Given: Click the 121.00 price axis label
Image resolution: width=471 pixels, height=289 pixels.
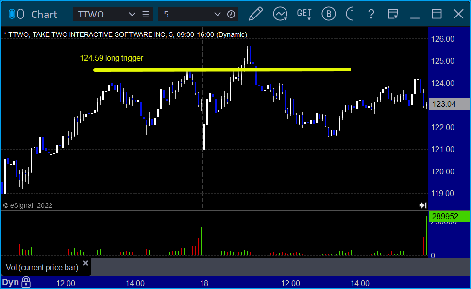Looking at the screenshot, I should point(443,149).
